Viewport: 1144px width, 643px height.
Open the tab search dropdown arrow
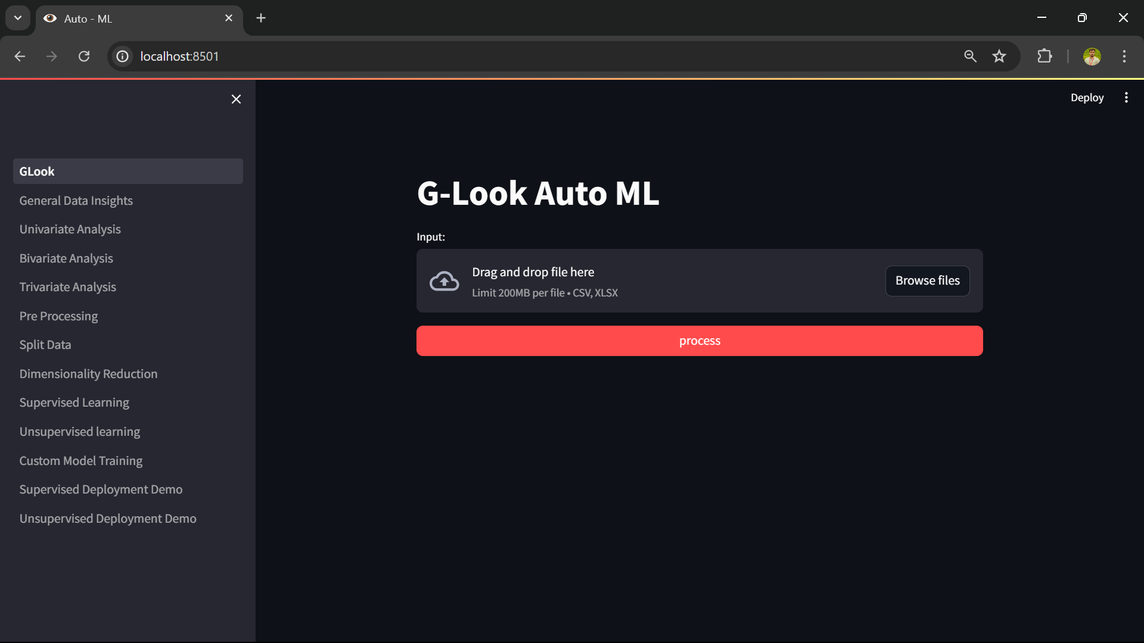point(17,17)
